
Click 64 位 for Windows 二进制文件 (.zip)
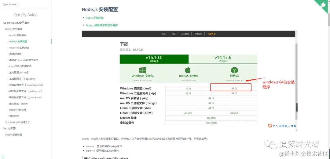click(234, 93)
